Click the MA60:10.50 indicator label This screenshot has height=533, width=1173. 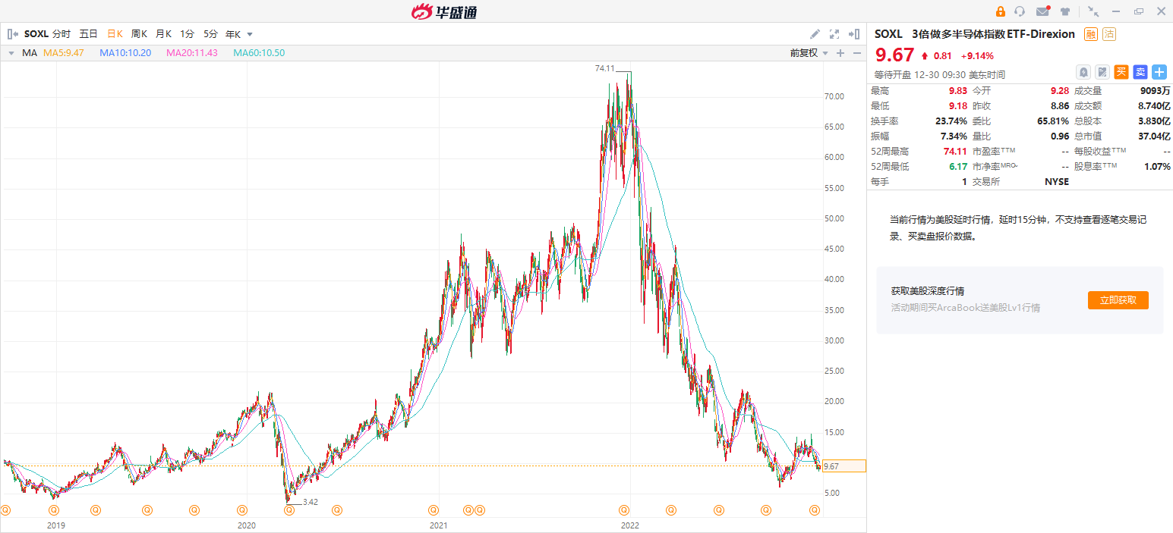259,53
